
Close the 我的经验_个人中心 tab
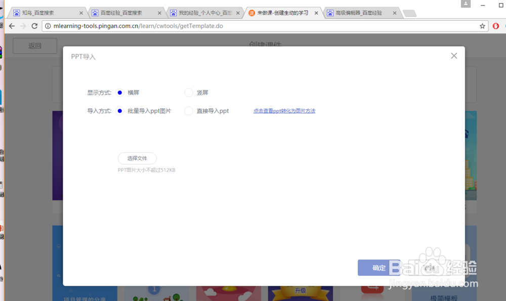tap(238, 13)
